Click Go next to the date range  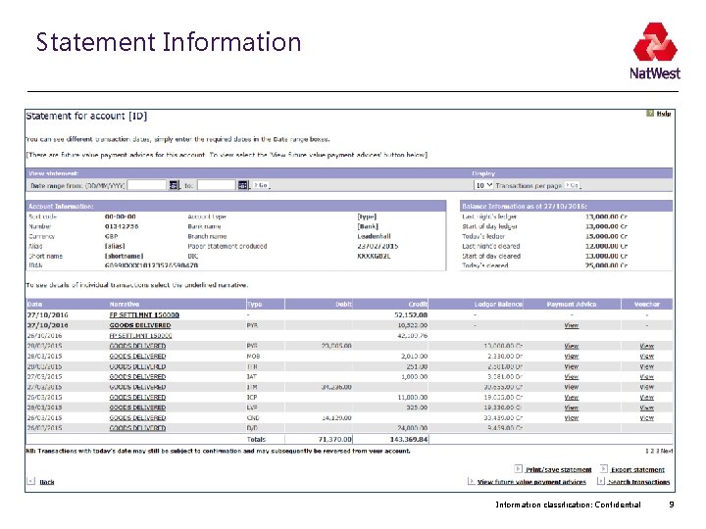coord(260,185)
